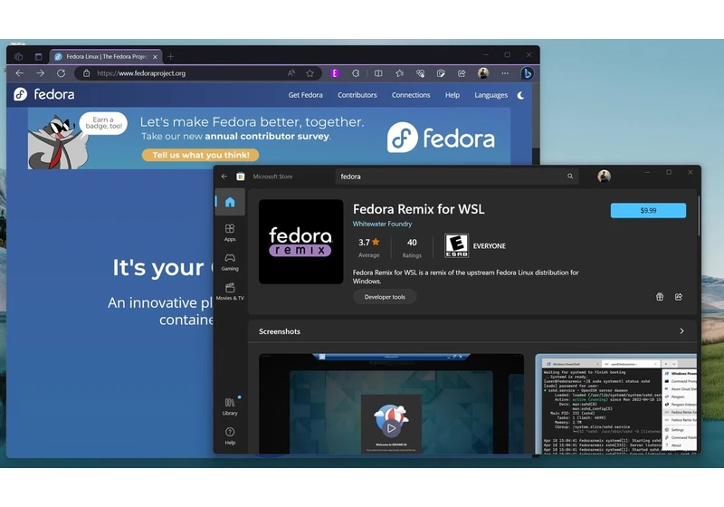Click the fedora logo on website header

click(44, 94)
